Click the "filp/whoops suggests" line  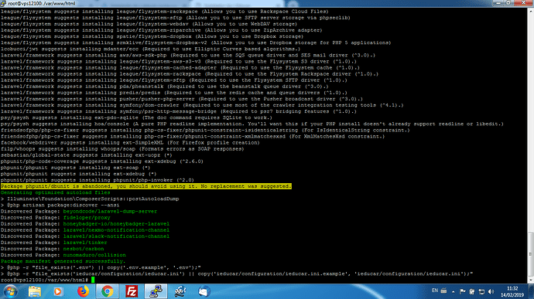(x=122, y=149)
